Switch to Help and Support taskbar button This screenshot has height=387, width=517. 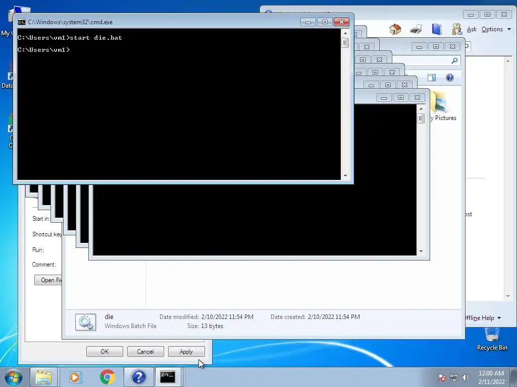point(138,377)
